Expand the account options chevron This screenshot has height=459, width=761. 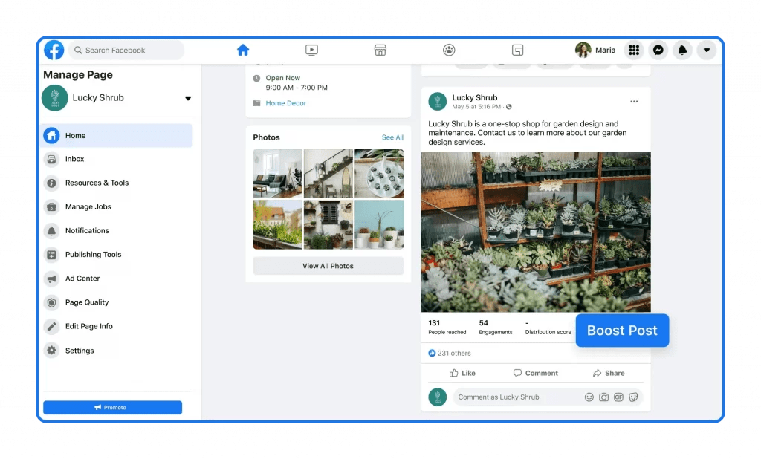click(706, 50)
